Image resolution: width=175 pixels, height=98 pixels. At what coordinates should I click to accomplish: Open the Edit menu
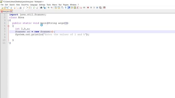pyautogui.click(x=7, y=5)
